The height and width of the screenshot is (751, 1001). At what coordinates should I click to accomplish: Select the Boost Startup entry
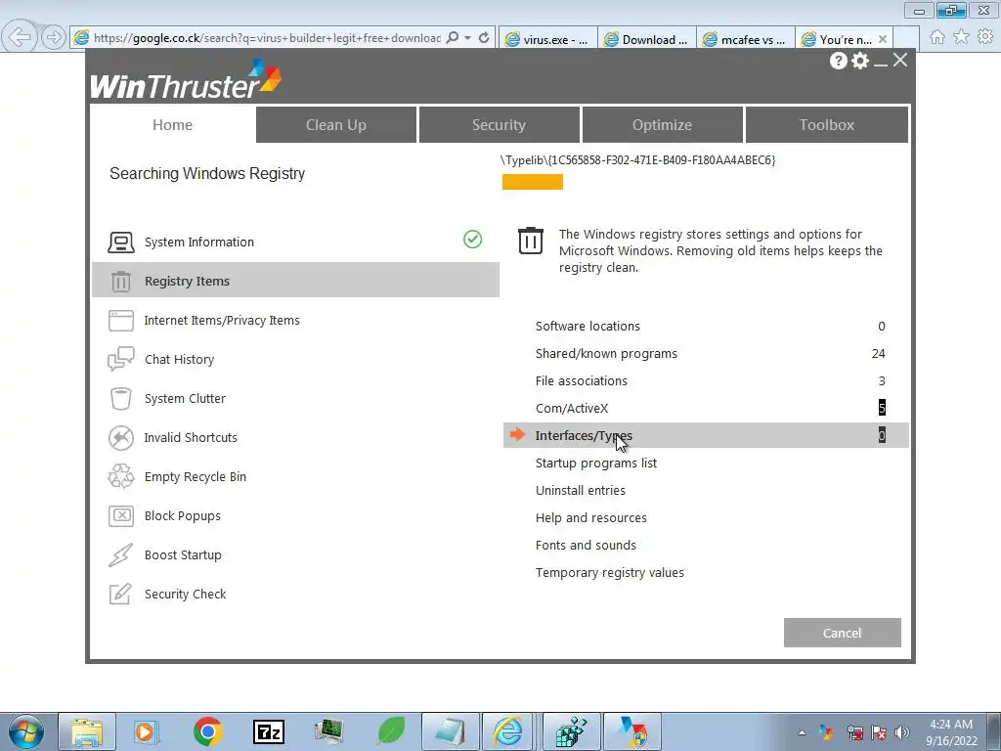(295, 555)
